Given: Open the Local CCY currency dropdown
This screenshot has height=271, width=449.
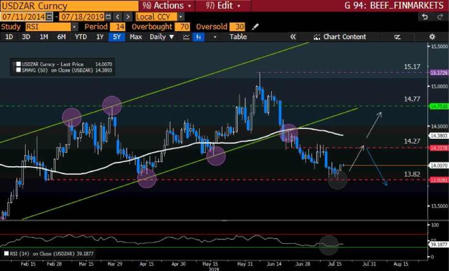Looking at the screenshot, I should 180,17.
